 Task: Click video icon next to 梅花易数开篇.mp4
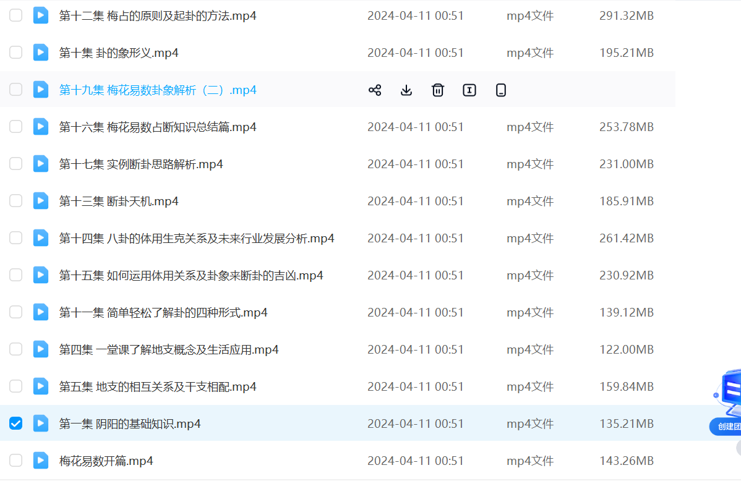point(41,461)
